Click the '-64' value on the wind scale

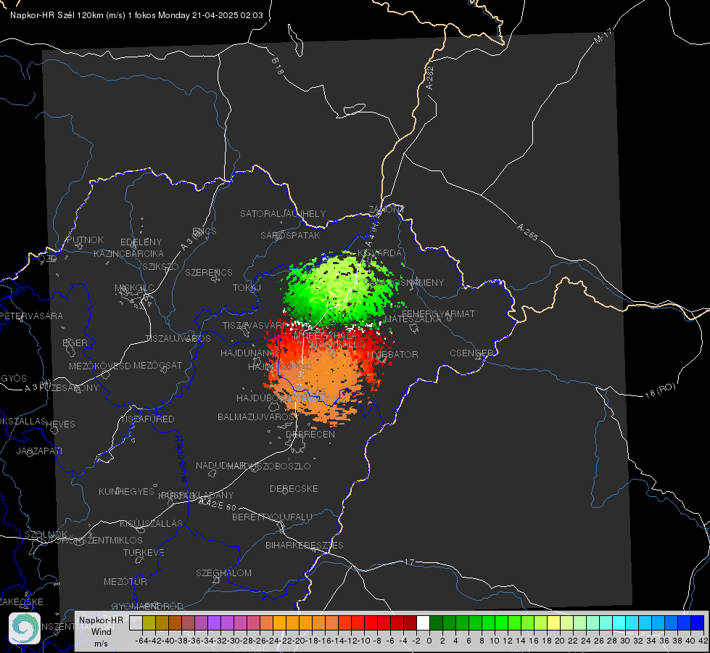point(141,641)
